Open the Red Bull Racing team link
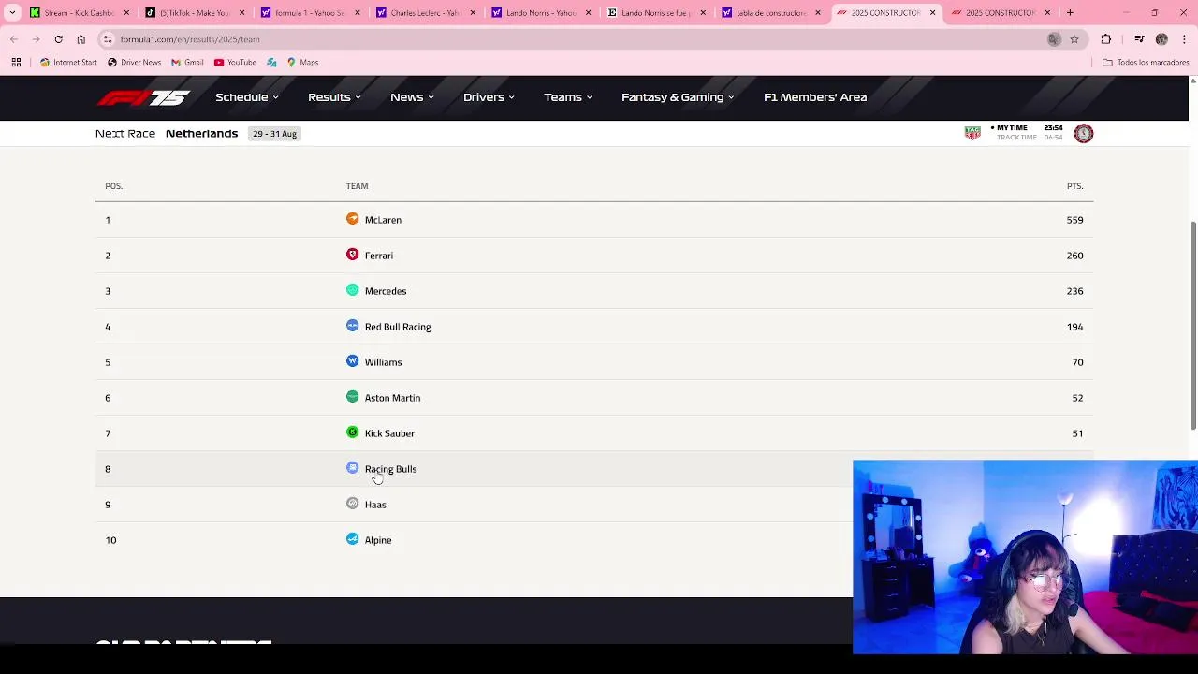 pos(398,327)
